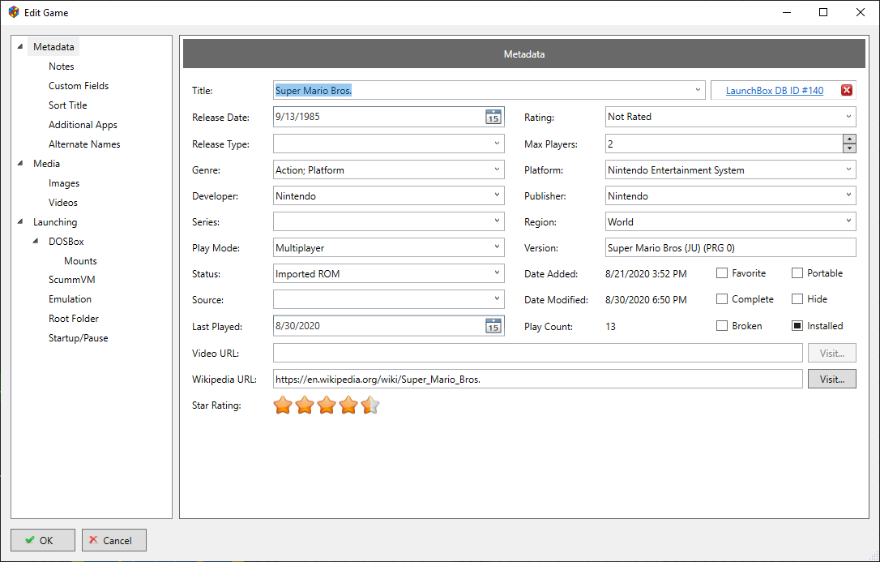This screenshot has width=880, height=562.
Task: Toggle the Portable checkbox
Action: tap(797, 272)
